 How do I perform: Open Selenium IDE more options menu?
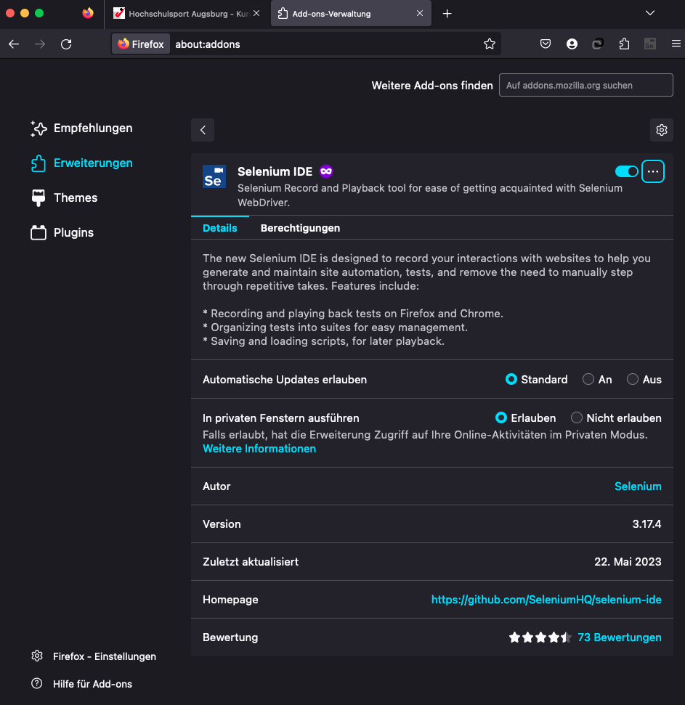pyautogui.click(x=653, y=171)
